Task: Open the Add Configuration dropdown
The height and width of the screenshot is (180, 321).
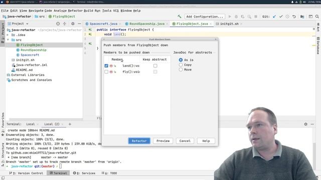Action: coord(205,16)
